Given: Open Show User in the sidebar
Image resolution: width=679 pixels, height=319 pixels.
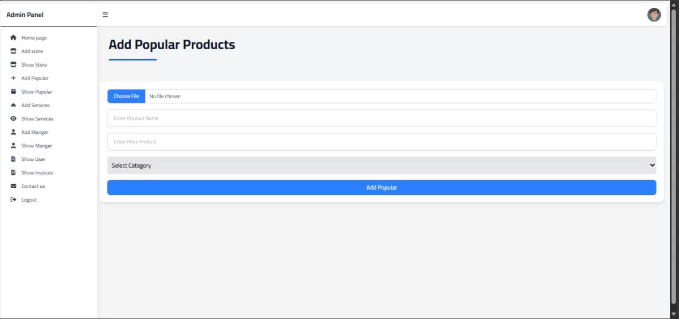Looking at the screenshot, I should pyautogui.click(x=33, y=159).
